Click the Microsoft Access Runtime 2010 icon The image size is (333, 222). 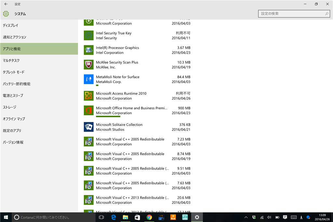88,96
